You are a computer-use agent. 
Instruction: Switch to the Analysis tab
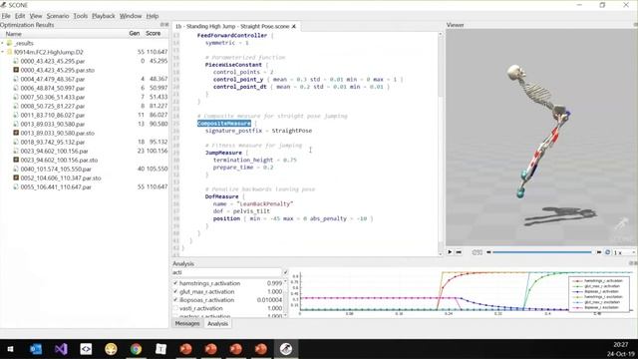pyautogui.click(x=217, y=323)
